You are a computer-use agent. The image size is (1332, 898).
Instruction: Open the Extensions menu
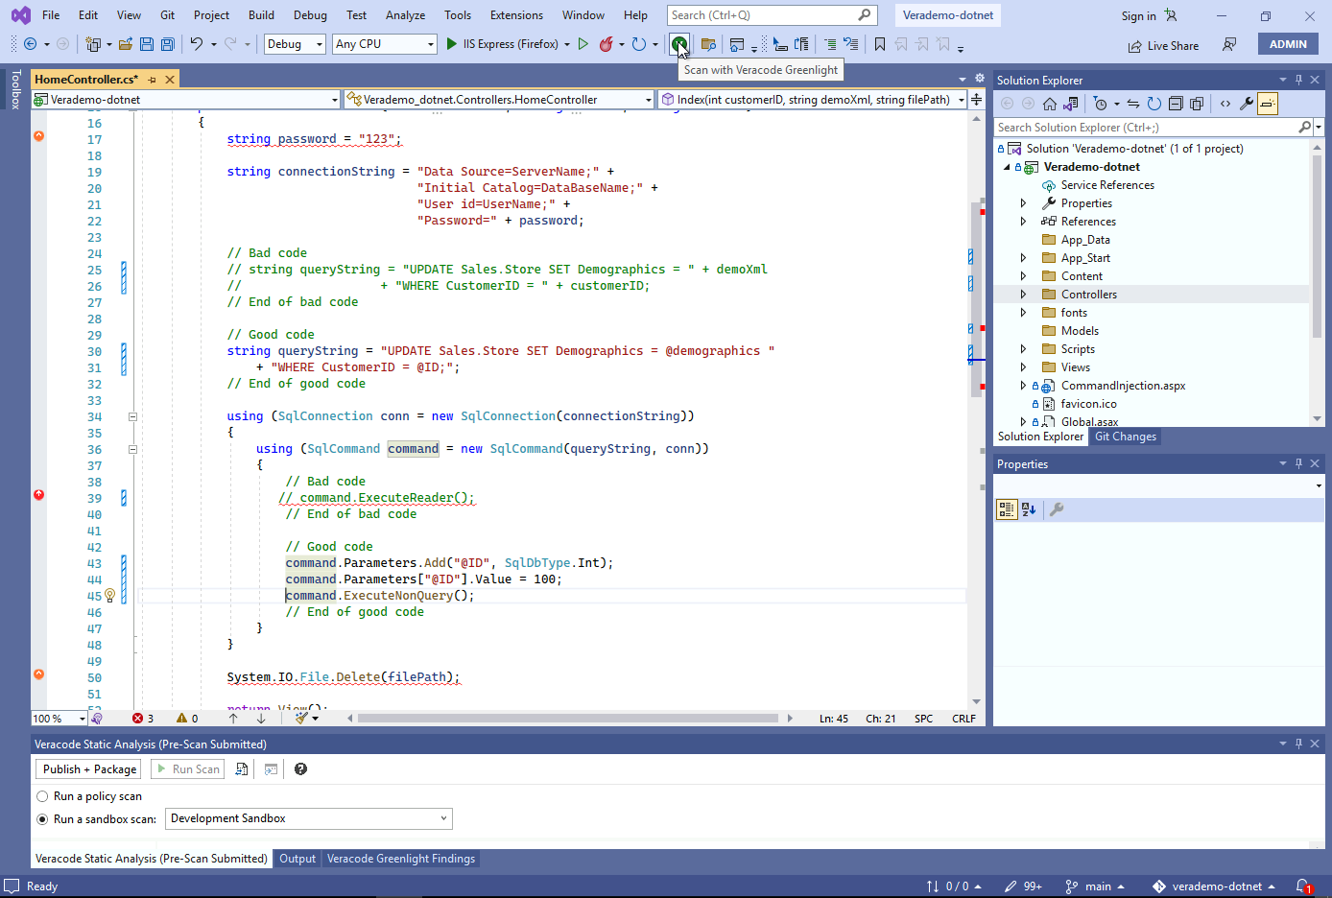point(516,15)
